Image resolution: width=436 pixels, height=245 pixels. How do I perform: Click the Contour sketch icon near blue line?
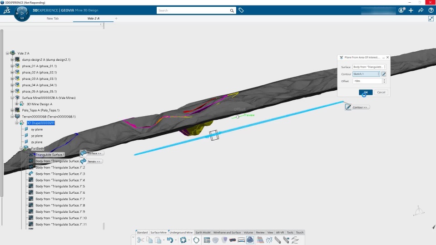coord(348,107)
